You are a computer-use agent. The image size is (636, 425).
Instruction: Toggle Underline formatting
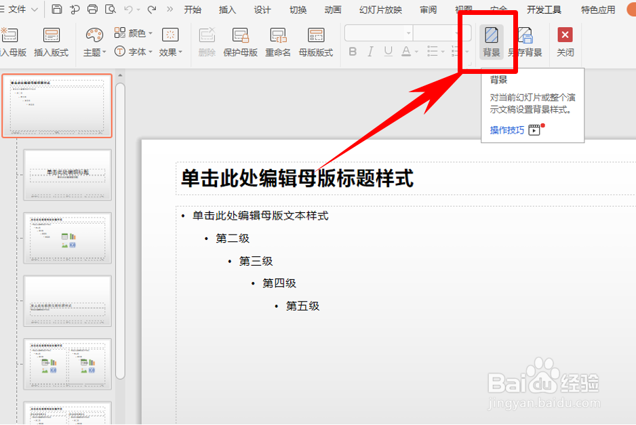[x=388, y=52]
